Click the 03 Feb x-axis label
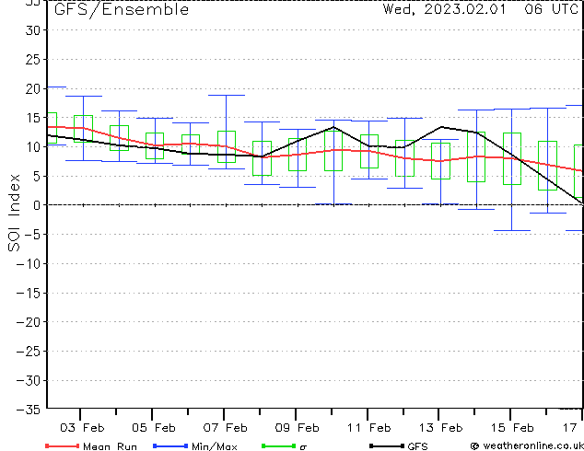Screen dimensions: 584x451 point(82,428)
